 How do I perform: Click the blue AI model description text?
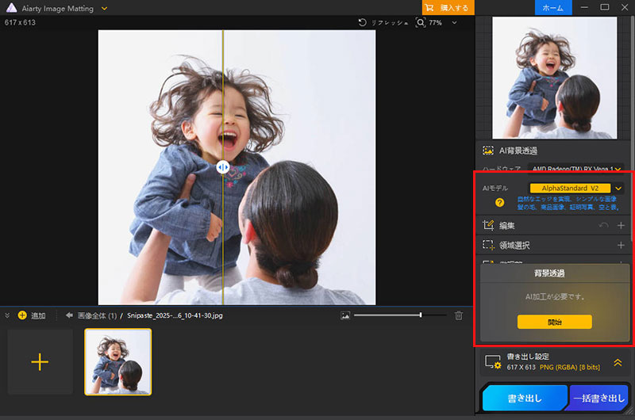pyautogui.click(x=568, y=203)
